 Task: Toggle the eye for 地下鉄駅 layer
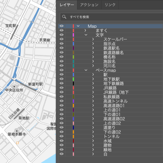[x=62, y=79]
